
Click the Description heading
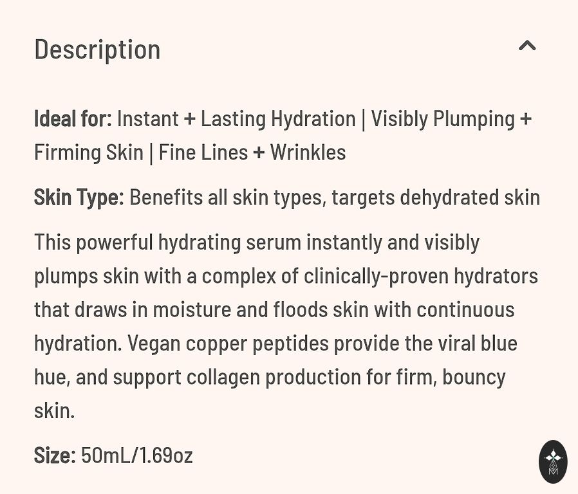(97, 50)
